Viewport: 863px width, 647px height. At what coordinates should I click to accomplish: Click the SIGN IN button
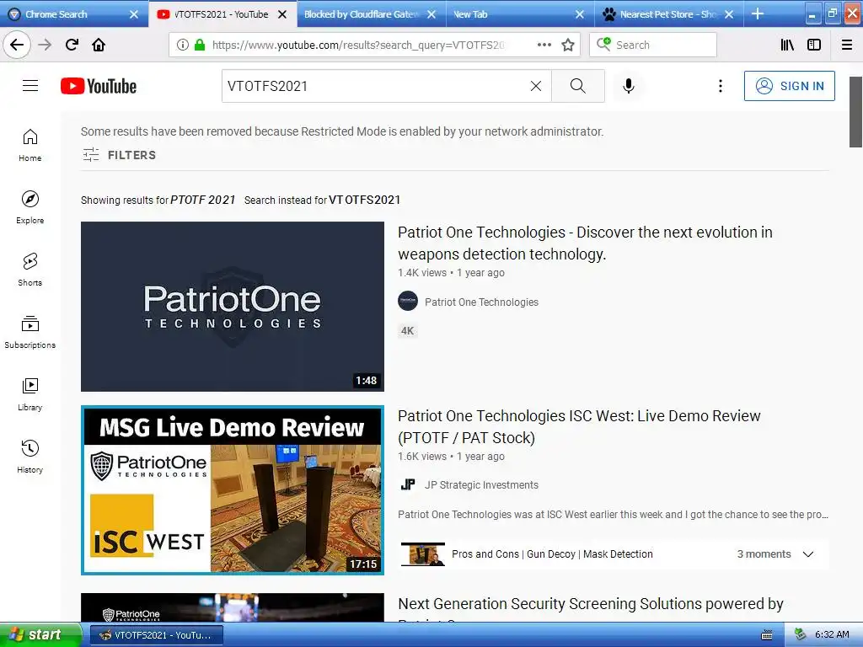click(789, 86)
